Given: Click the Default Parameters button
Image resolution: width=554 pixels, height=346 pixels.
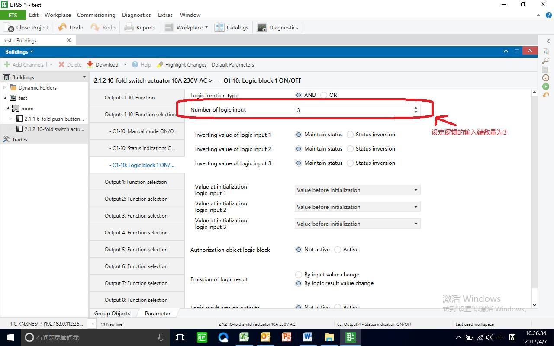Looking at the screenshot, I should [232, 64].
